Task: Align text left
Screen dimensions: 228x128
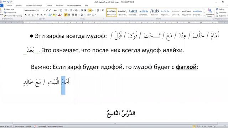Action: (x=66, y=15)
